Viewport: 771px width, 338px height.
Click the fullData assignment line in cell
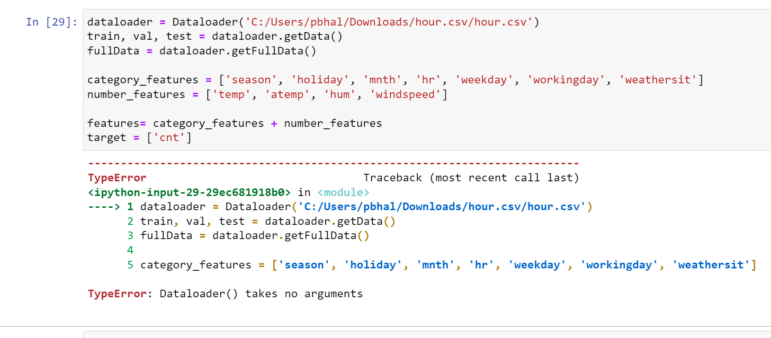pyautogui.click(x=201, y=51)
